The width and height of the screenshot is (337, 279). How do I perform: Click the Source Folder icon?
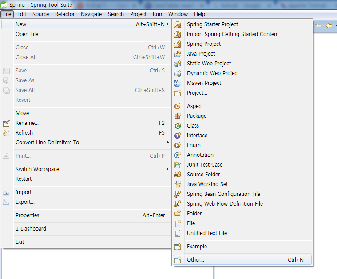[x=178, y=175]
